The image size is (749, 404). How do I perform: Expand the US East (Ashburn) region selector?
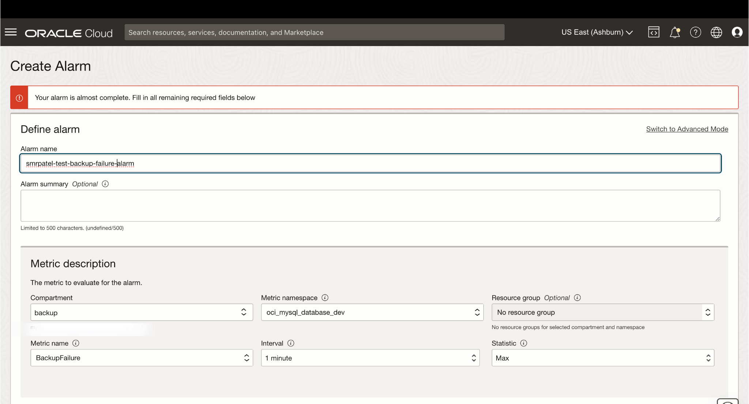(x=597, y=32)
